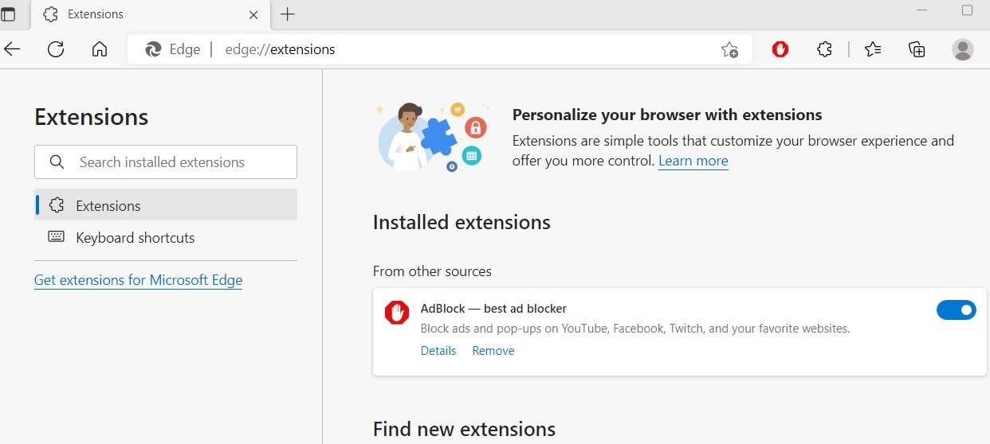The height and width of the screenshot is (444, 990).
Task: Remove the AdBlock extension
Action: pos(493,351)
